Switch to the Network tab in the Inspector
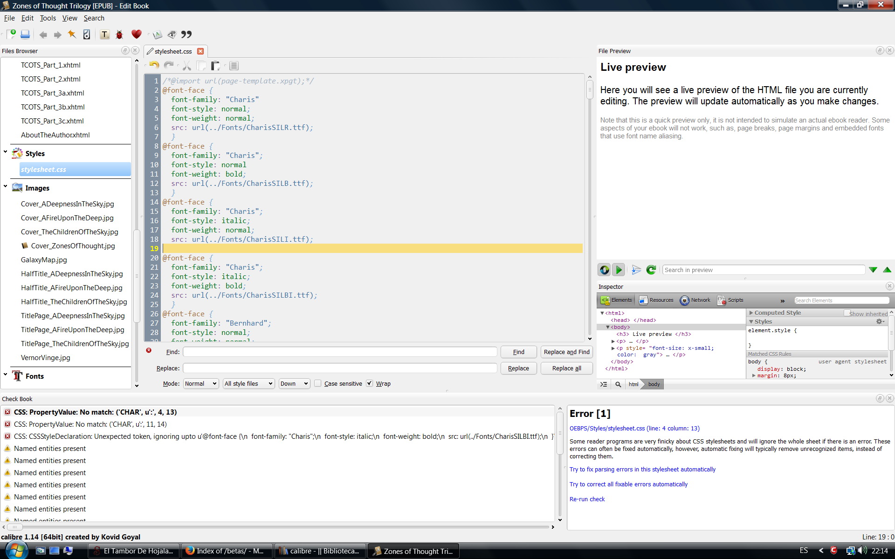Viewport: 895px width, 559px height. click(x=695, y=300)
